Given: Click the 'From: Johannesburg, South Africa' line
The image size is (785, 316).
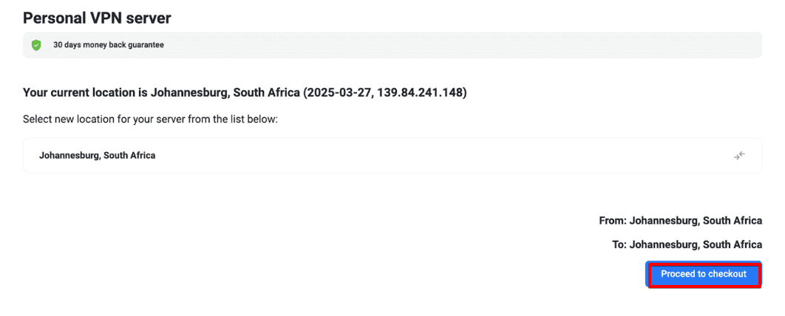Looking at the screenshot, I should (x=680, y=221).
